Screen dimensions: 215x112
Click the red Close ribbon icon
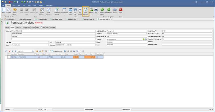coord(121,11)
